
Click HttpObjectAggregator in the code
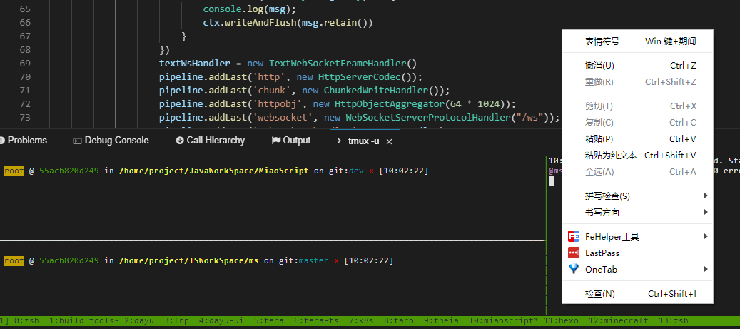coord(390,104)
